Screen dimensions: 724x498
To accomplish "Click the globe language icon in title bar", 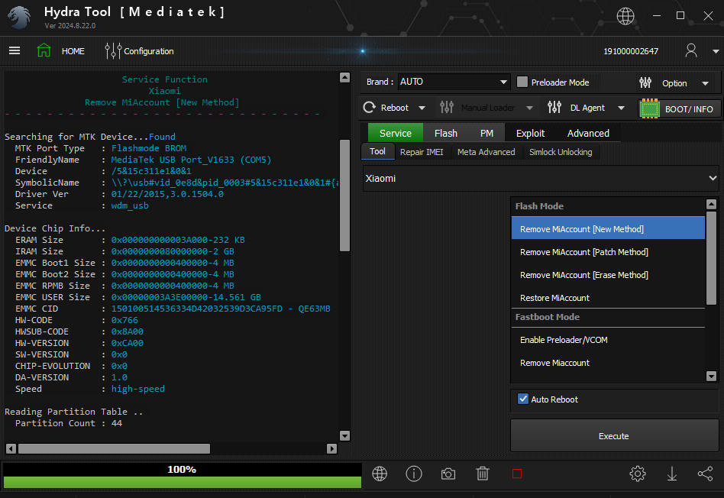I will (625, 16).
